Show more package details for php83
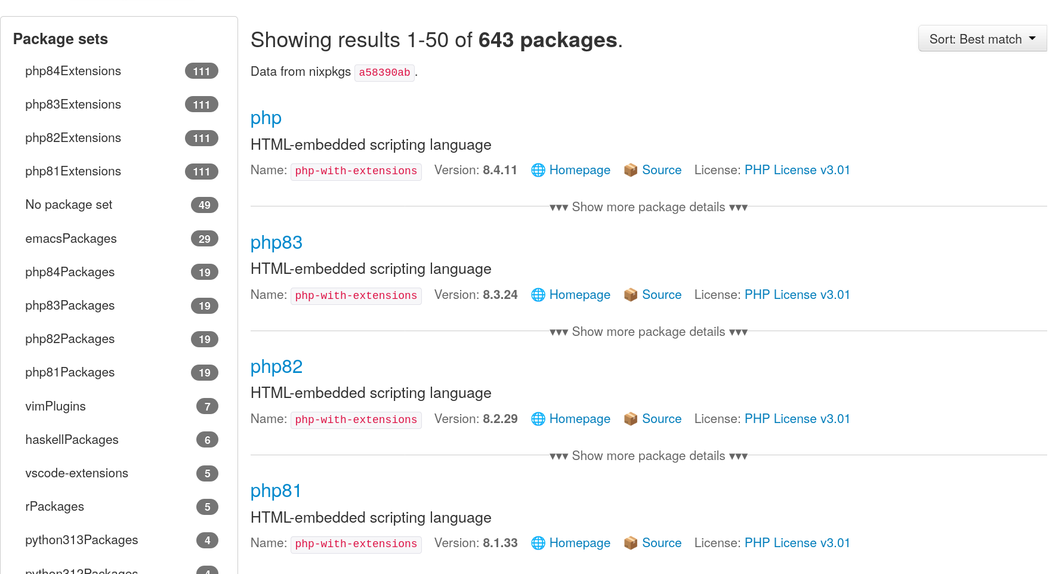The image size is (1049, 574). pyautogui.click(x=648, y=332)
